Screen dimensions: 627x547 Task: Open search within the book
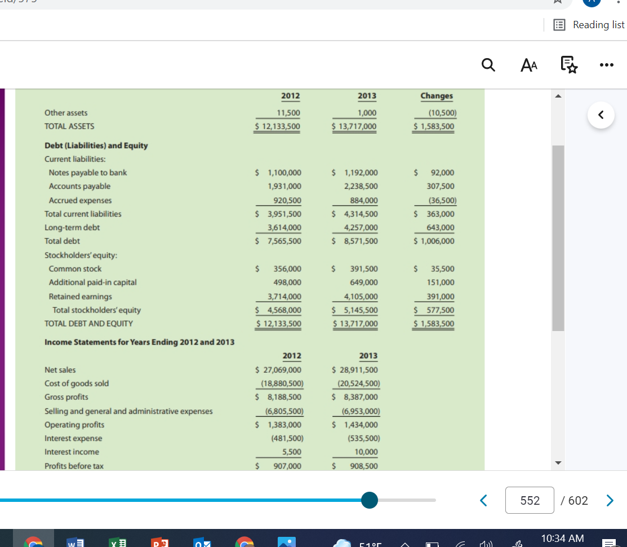(488, 65)
